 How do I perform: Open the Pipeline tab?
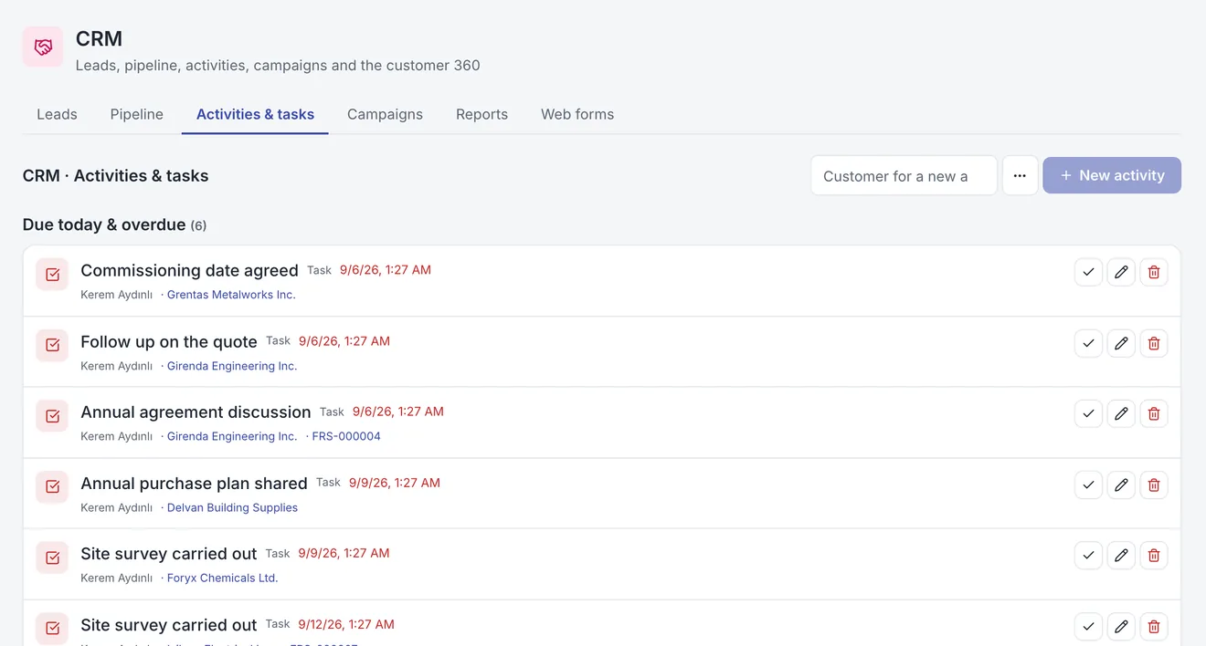point(137,114)
